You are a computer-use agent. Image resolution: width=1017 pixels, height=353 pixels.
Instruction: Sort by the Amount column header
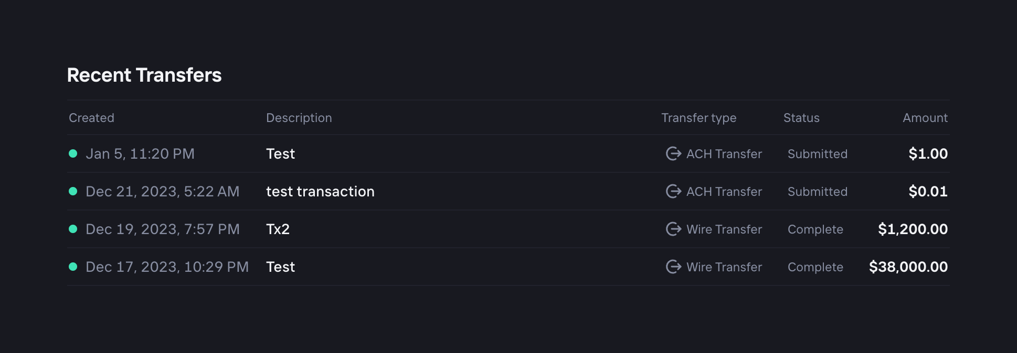click(x=925, y=118)
